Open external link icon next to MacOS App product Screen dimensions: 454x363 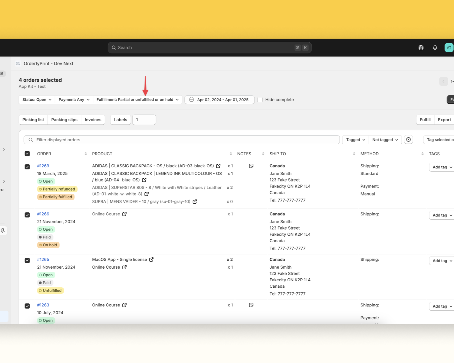(x=151, y=260)
